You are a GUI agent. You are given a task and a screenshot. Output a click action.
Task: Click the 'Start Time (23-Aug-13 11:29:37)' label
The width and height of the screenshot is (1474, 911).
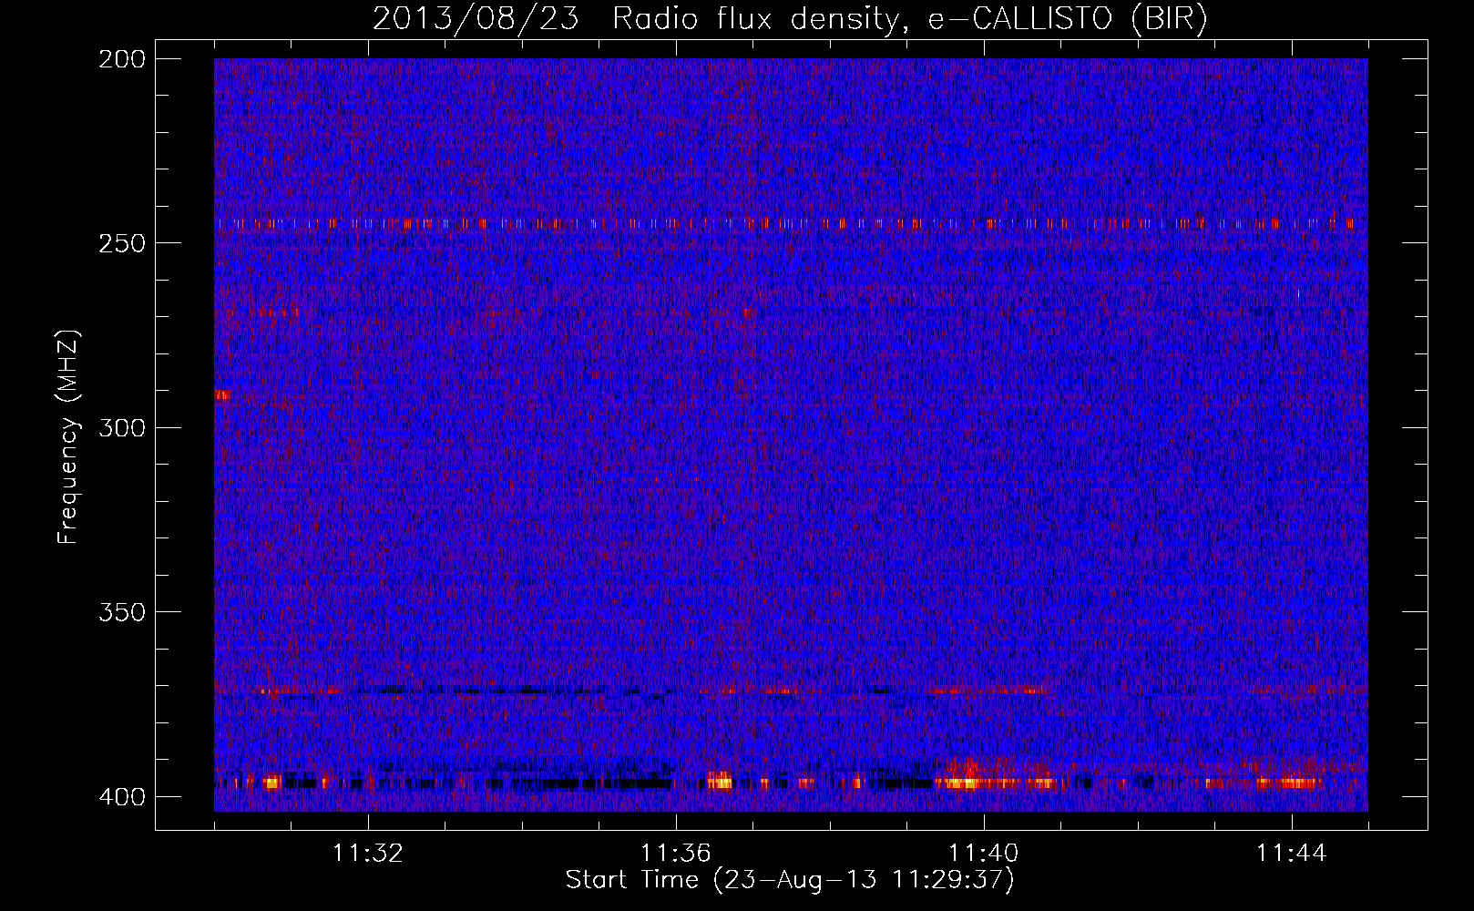[x=790, y=880]
